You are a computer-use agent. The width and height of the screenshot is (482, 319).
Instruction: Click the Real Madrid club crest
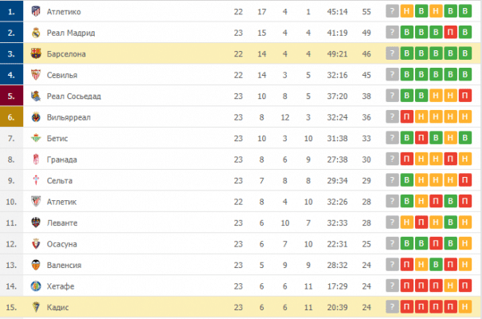click(36, 33)
